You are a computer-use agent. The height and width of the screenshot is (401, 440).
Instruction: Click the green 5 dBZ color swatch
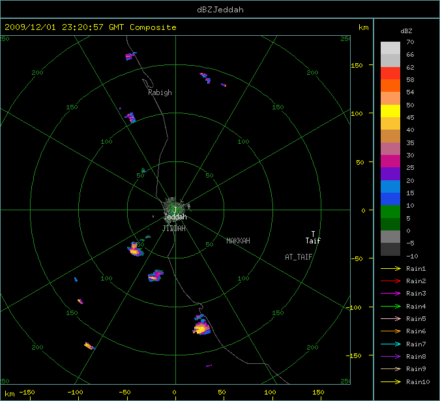(390, 212)
